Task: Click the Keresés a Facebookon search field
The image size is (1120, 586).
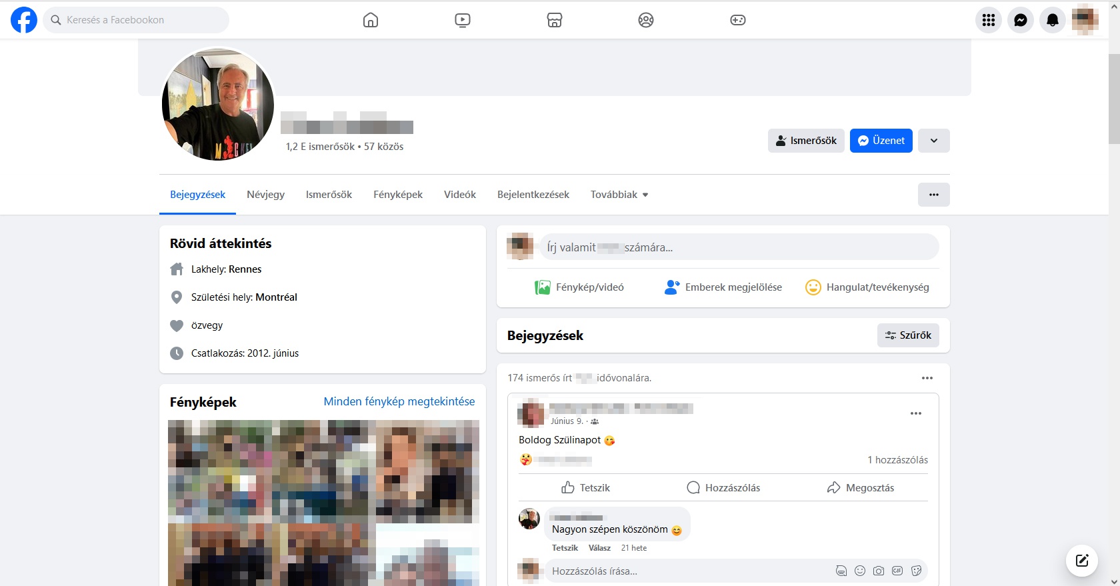Action: pyautogui.click(x=136, y=20)
